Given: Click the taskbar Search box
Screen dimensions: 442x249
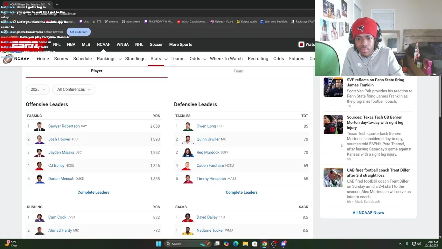Looking at the screenshot, I should (188, 244).
